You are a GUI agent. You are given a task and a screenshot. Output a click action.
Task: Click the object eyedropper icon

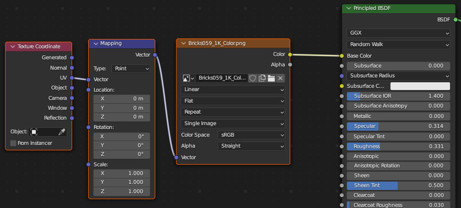(61, 132)
